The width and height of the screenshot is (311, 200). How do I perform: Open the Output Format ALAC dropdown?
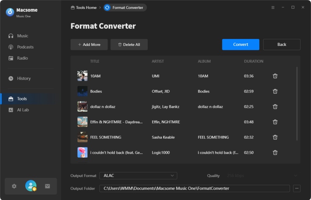[x=138, y=175]
